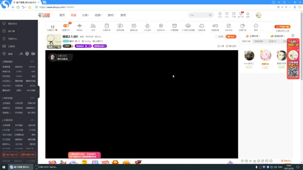Select 直播 in top navigation

click(x=73, y=15)
